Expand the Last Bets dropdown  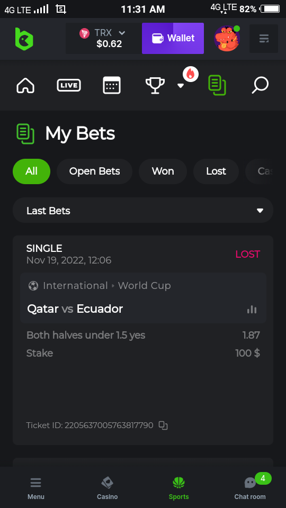[x=143, y=210]
